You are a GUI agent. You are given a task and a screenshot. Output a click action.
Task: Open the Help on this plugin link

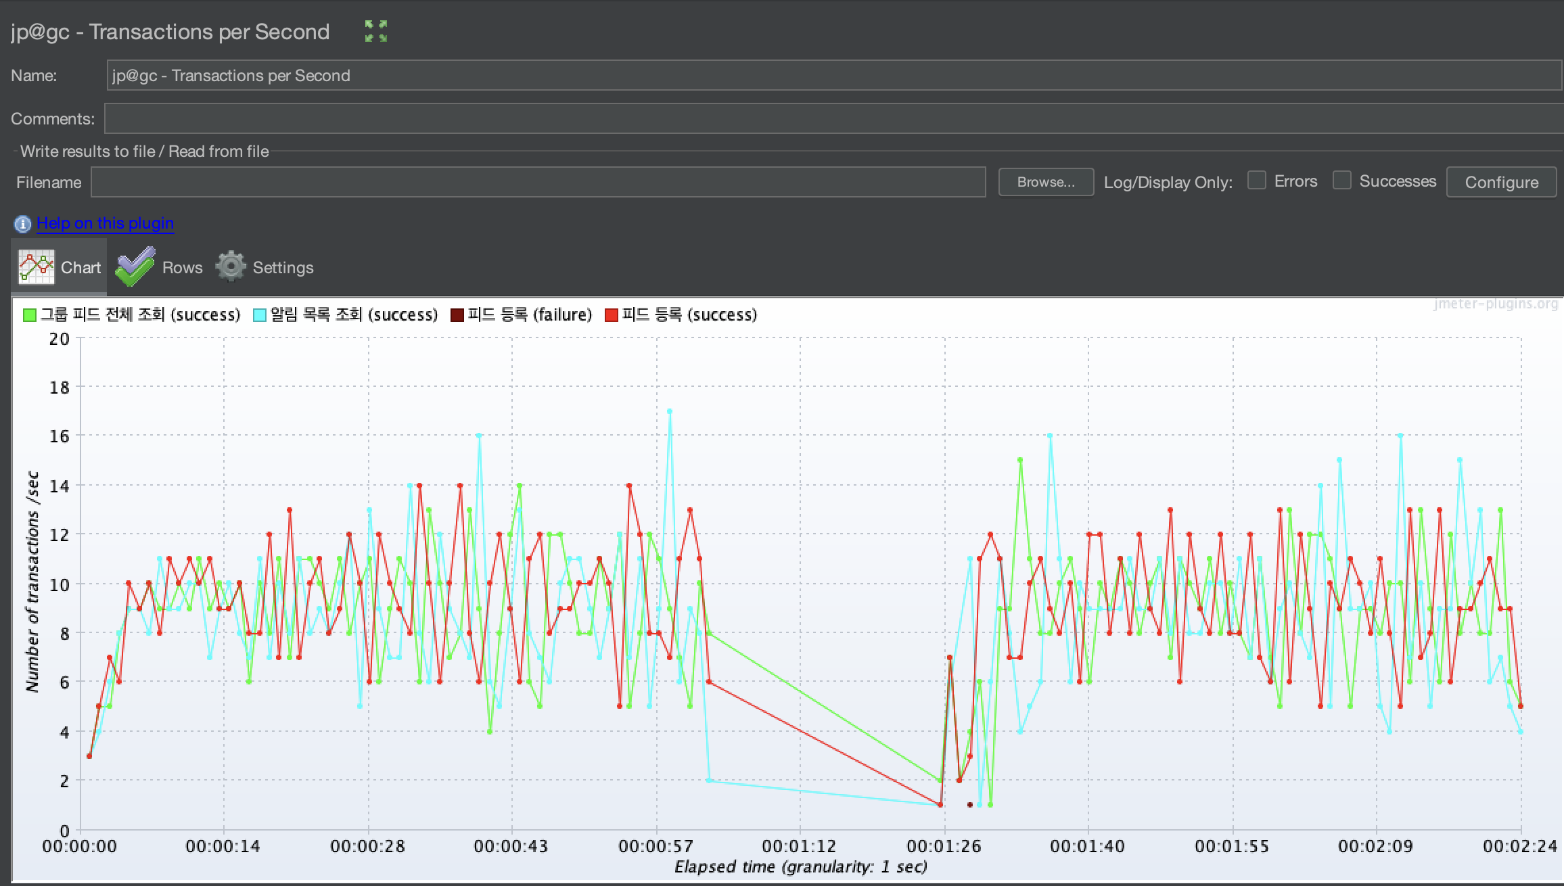[x=105, y=223]
